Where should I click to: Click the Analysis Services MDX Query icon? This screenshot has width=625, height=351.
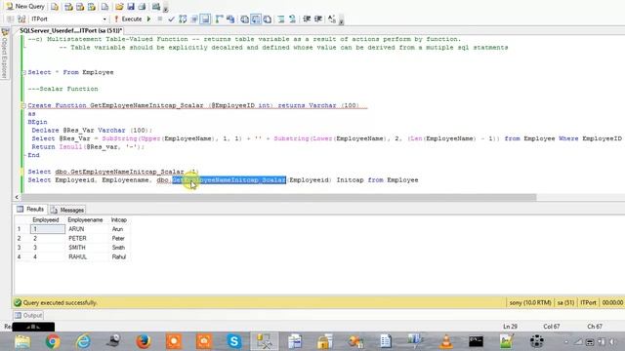(68, 7)
